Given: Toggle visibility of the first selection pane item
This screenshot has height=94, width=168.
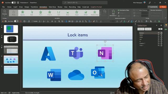Looking at the screenshot, I should 159,33.
